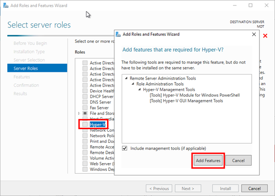The width and height of the screenshot is (275, 196).
Task: Select Role Administration Tools tree row
Action: (x=160, y=84)
